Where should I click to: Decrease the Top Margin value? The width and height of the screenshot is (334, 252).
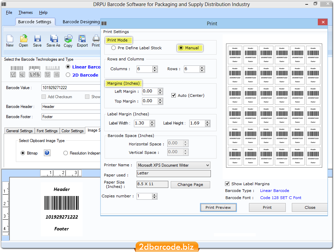click(x=160, y=103)
